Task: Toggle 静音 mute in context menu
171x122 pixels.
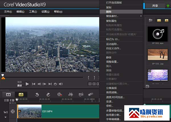Action: (109, 57)
